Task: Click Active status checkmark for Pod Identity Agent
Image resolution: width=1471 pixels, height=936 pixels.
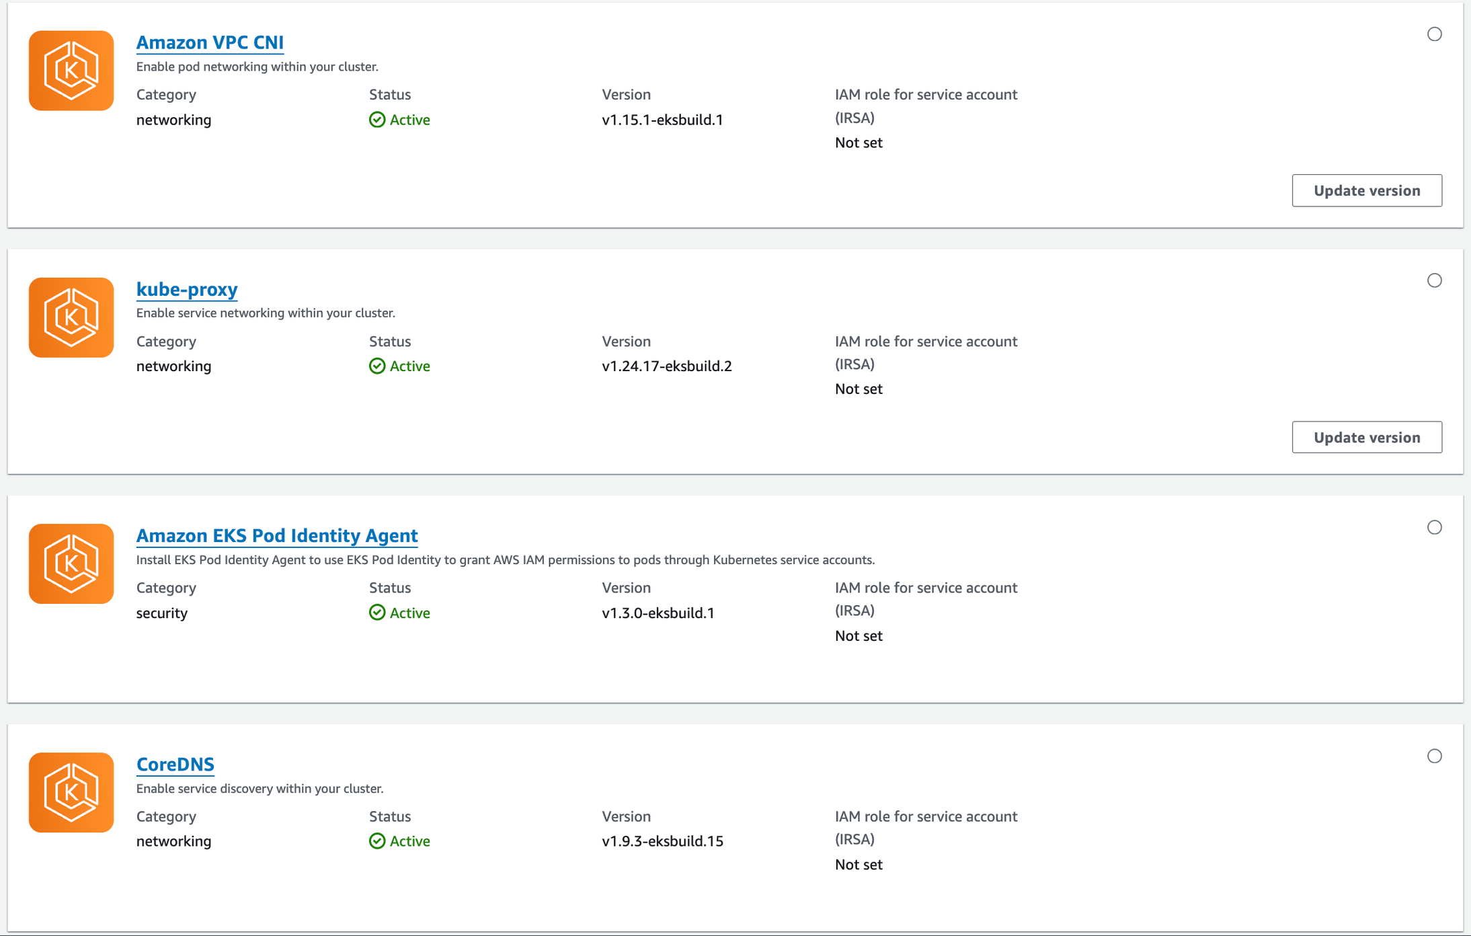Action: (377, 613)
